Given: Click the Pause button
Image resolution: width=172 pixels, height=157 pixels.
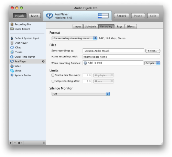Looking at the screenshot, I should coord(138,16).
